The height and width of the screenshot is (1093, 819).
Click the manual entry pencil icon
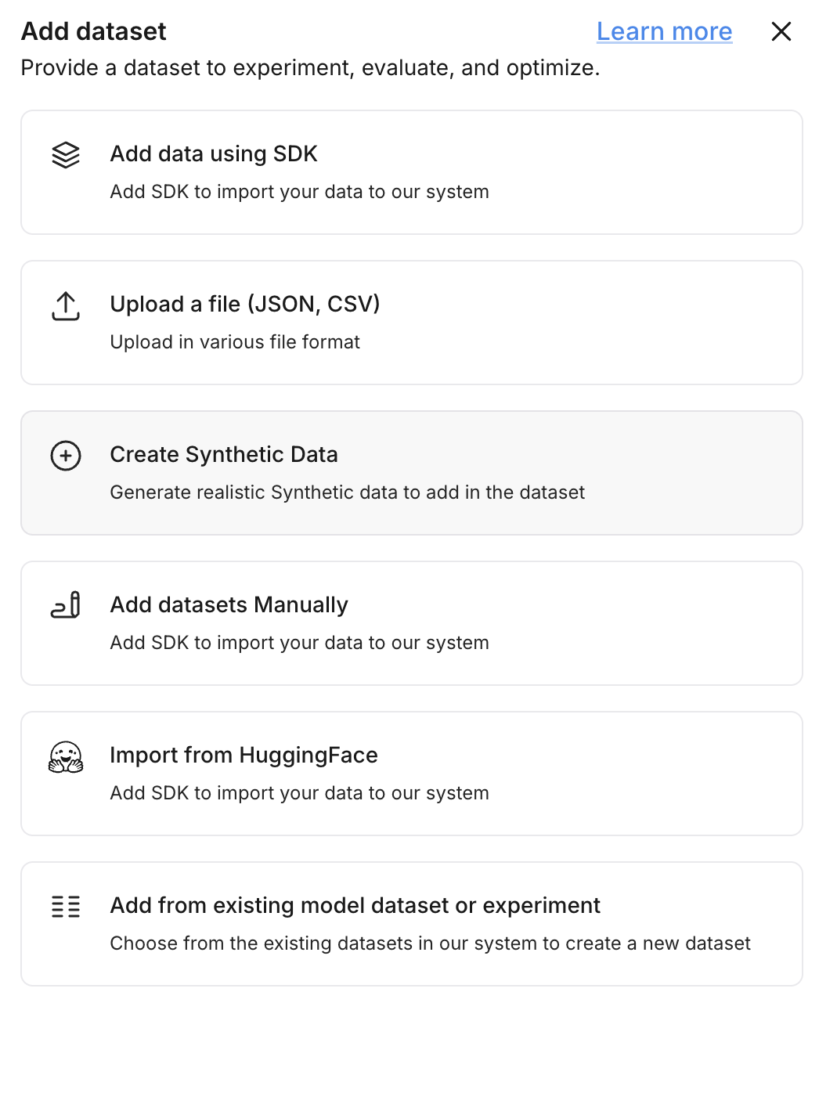(x=66, y=605)
